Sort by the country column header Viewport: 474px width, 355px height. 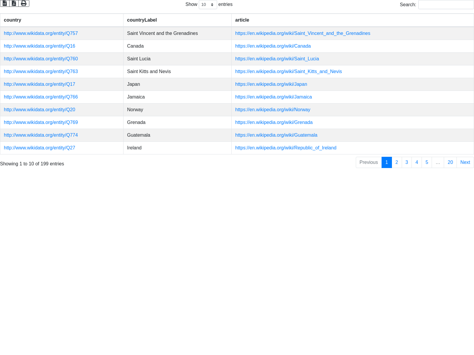pos(12,20)
